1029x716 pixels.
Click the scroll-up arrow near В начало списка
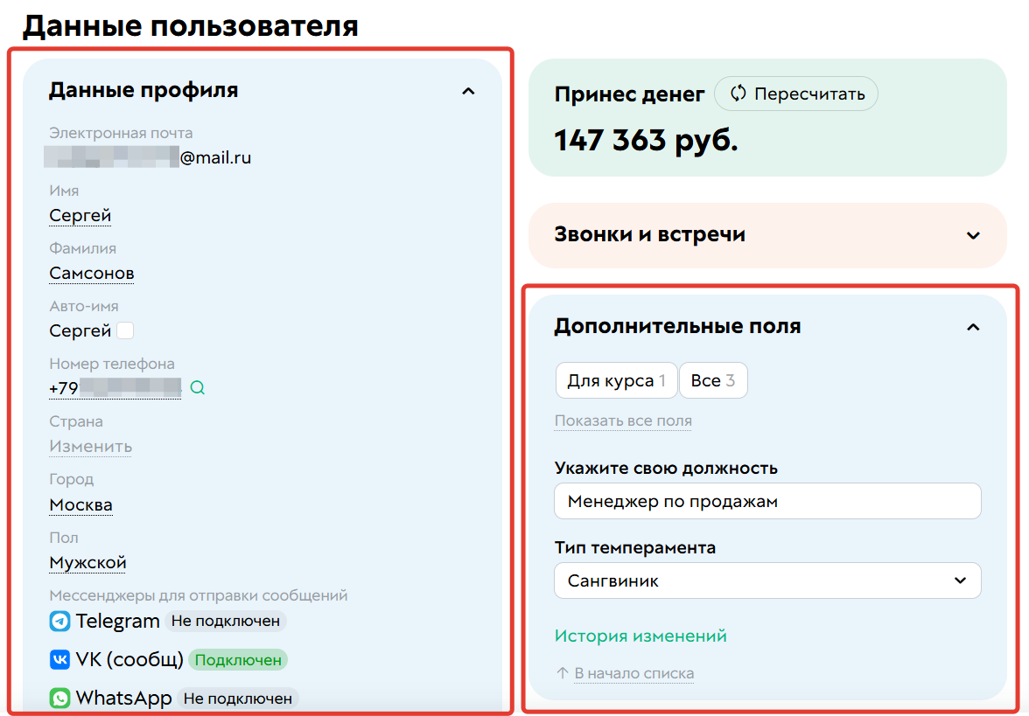[560, 673]
